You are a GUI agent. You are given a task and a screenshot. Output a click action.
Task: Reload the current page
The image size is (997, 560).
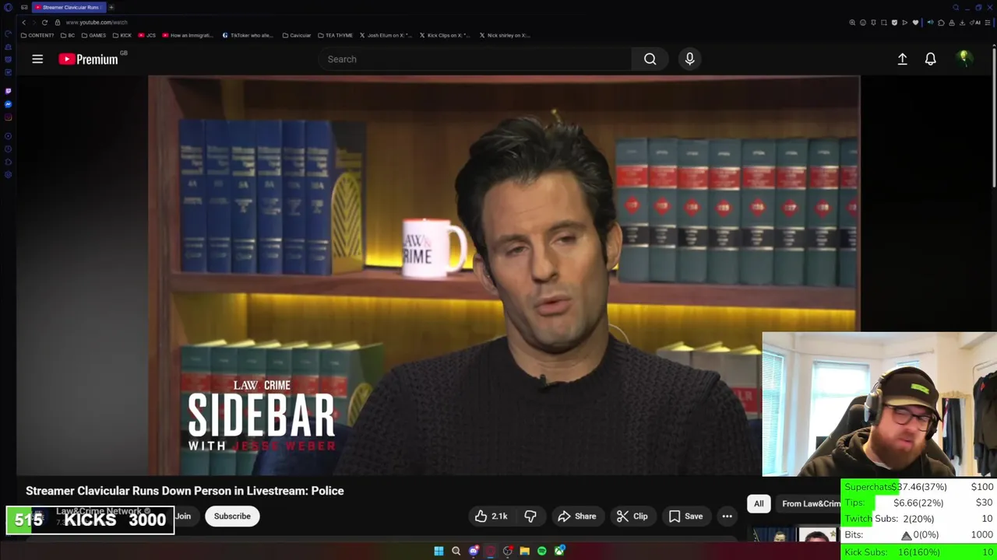pos(44,23)
